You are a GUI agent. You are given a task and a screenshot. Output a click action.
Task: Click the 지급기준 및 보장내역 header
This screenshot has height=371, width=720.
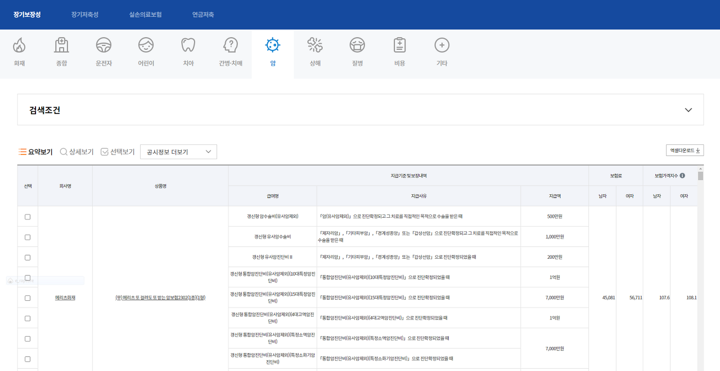tap(408, 176)
